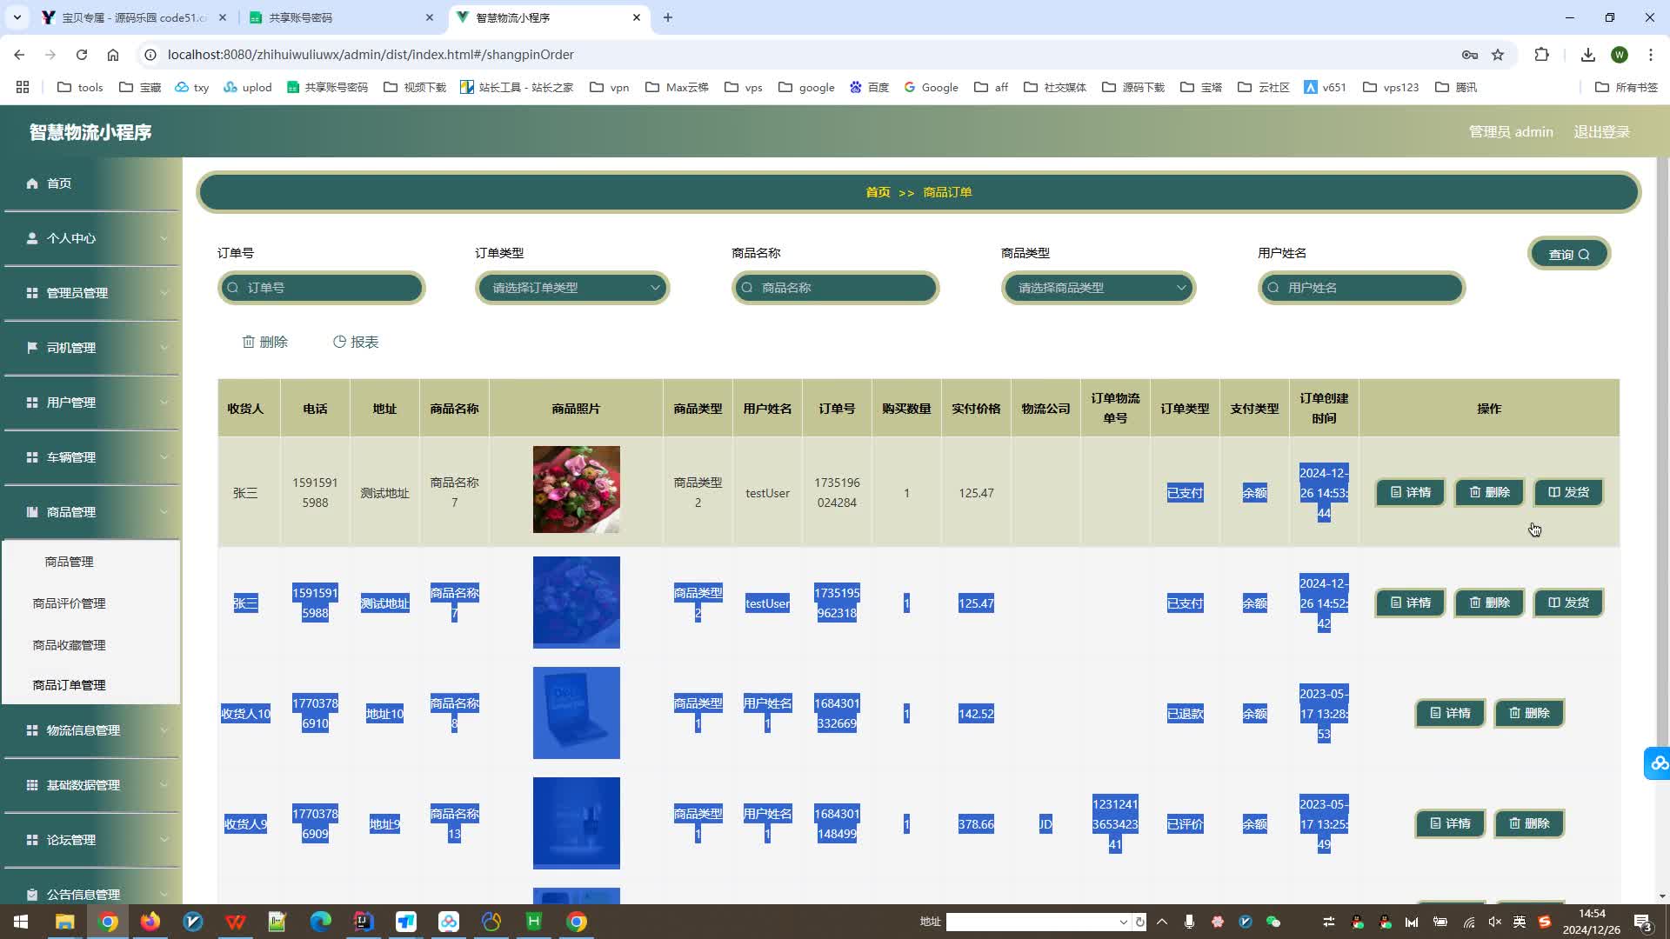Open browser extensions puzzle icon
Viewport: 1670px width, 939px height.
(x=1542, y=55)
